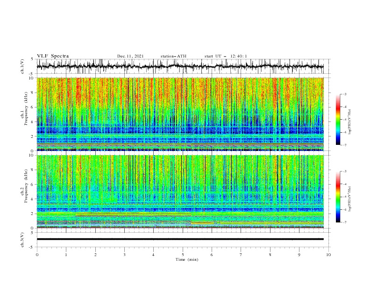
Task: Click the "ch.1(V)" waveform axis label
Action: (x=22, y=66)
